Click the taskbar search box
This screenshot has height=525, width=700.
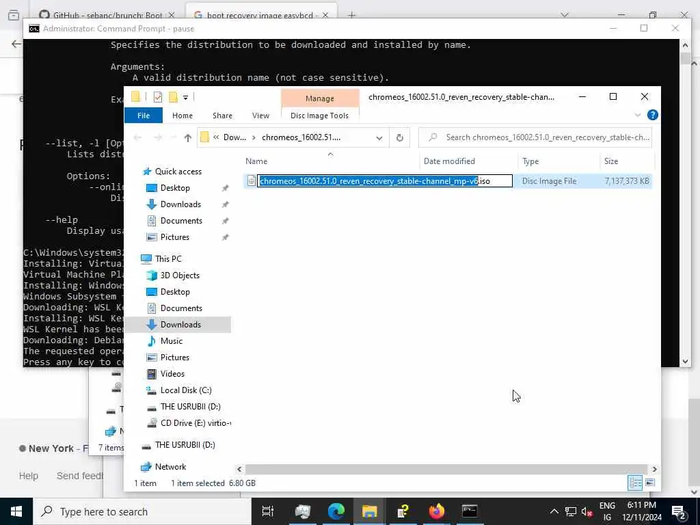142,511
